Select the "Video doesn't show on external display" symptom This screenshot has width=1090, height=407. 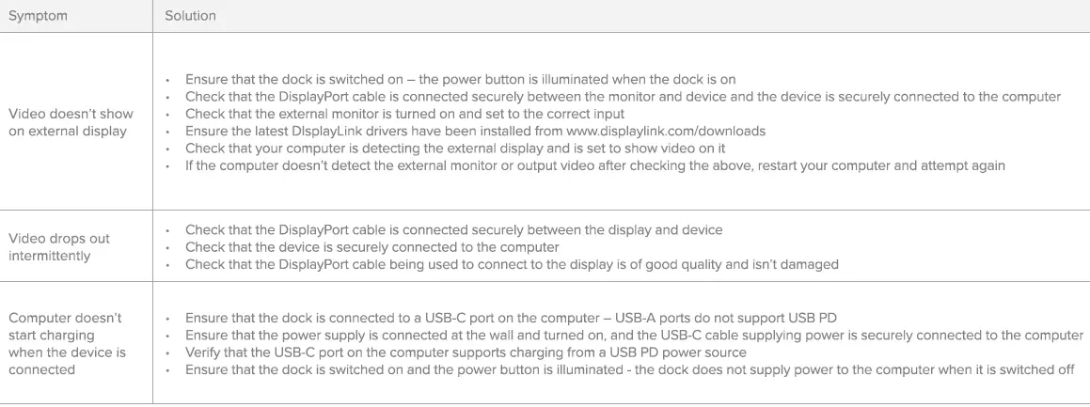point(71,122)
